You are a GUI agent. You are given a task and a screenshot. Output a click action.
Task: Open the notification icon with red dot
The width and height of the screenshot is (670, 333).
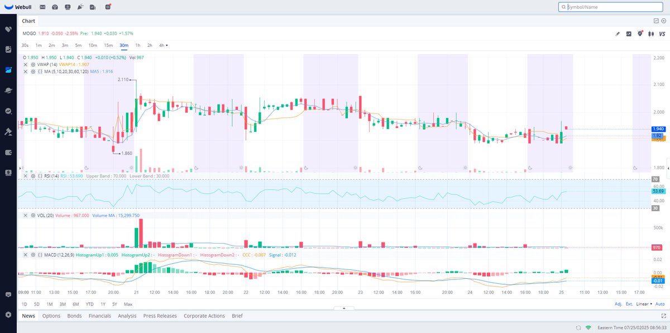click(107, 7)
